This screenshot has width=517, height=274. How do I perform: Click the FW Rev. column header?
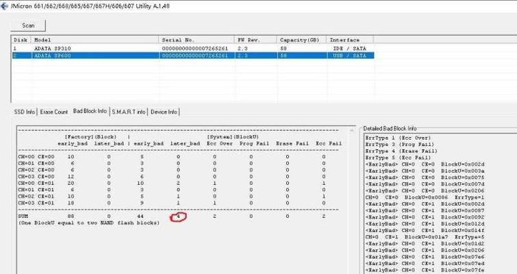click(255, 40)
